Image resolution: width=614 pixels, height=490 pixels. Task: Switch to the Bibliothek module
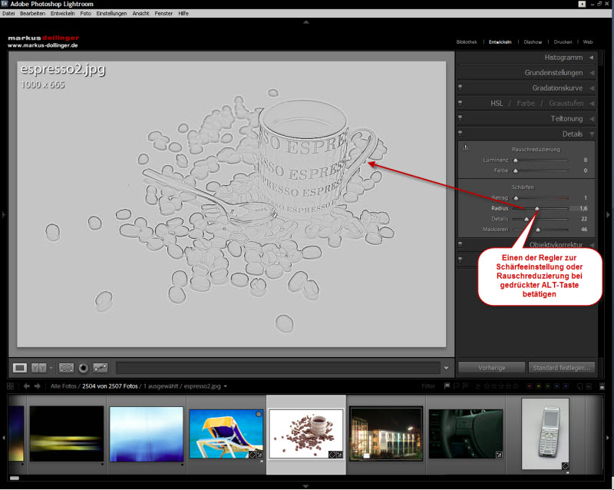click(x=467, y=42)
